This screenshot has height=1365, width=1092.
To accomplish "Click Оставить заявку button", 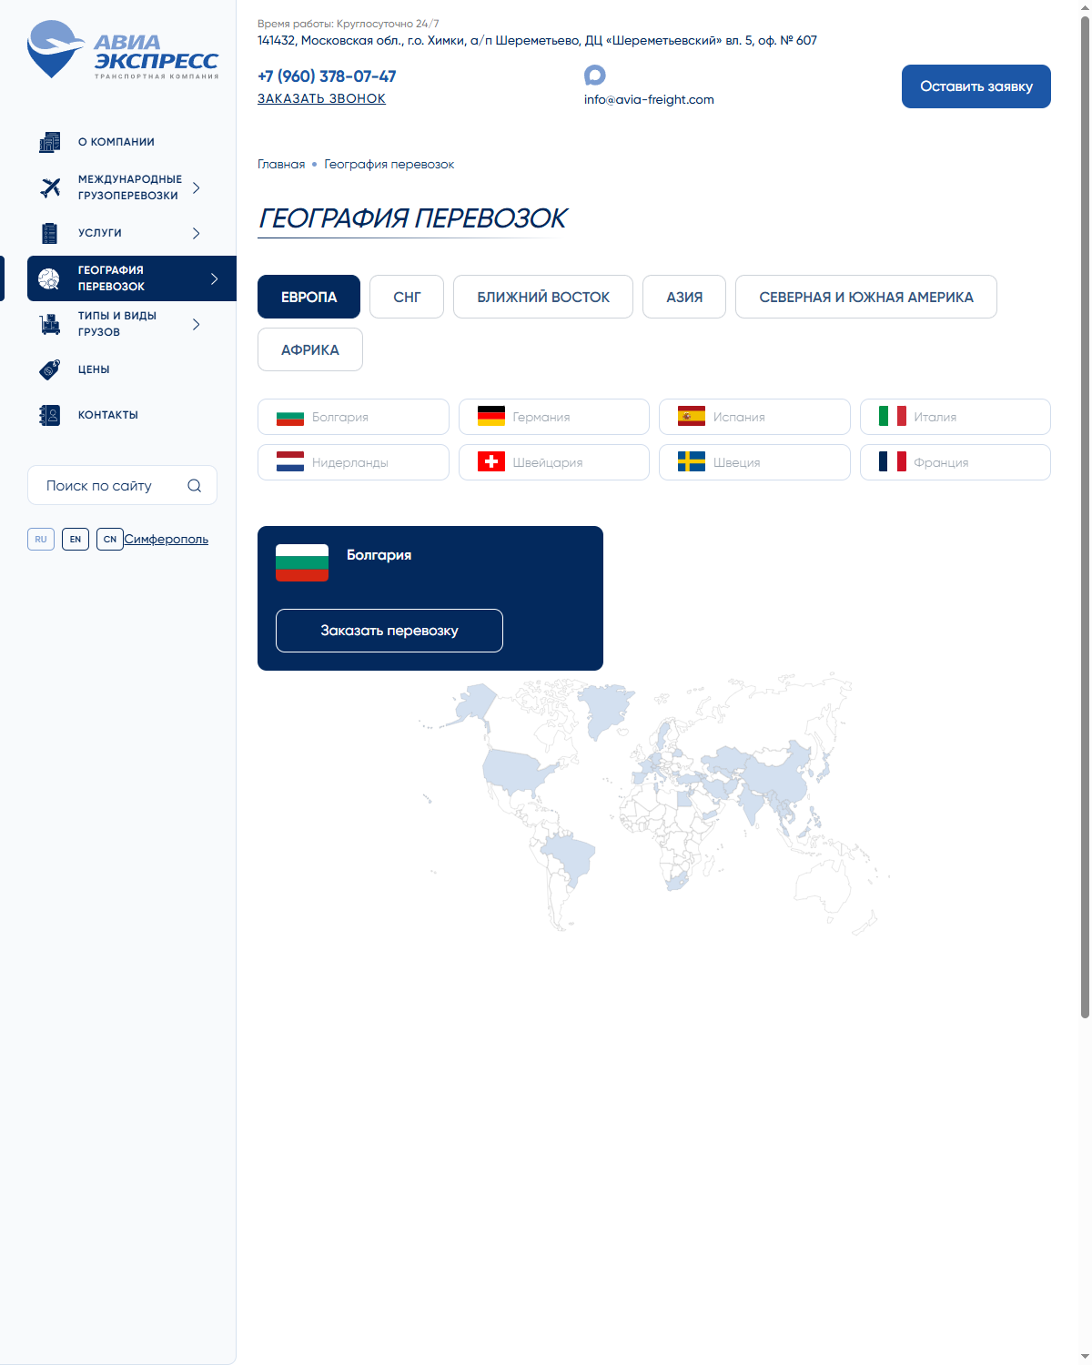I will pos(976,86).
